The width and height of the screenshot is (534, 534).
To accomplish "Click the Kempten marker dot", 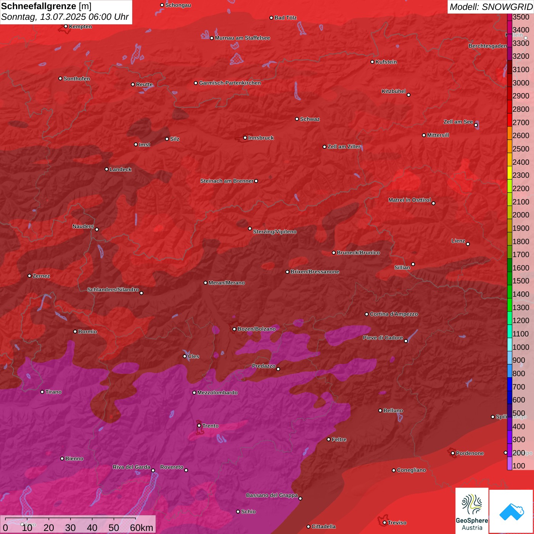I will (66, 26).
